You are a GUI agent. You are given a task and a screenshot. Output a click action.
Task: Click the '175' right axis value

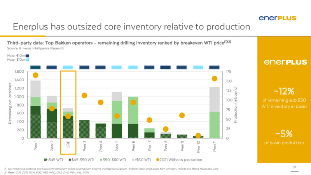(229, 72)
